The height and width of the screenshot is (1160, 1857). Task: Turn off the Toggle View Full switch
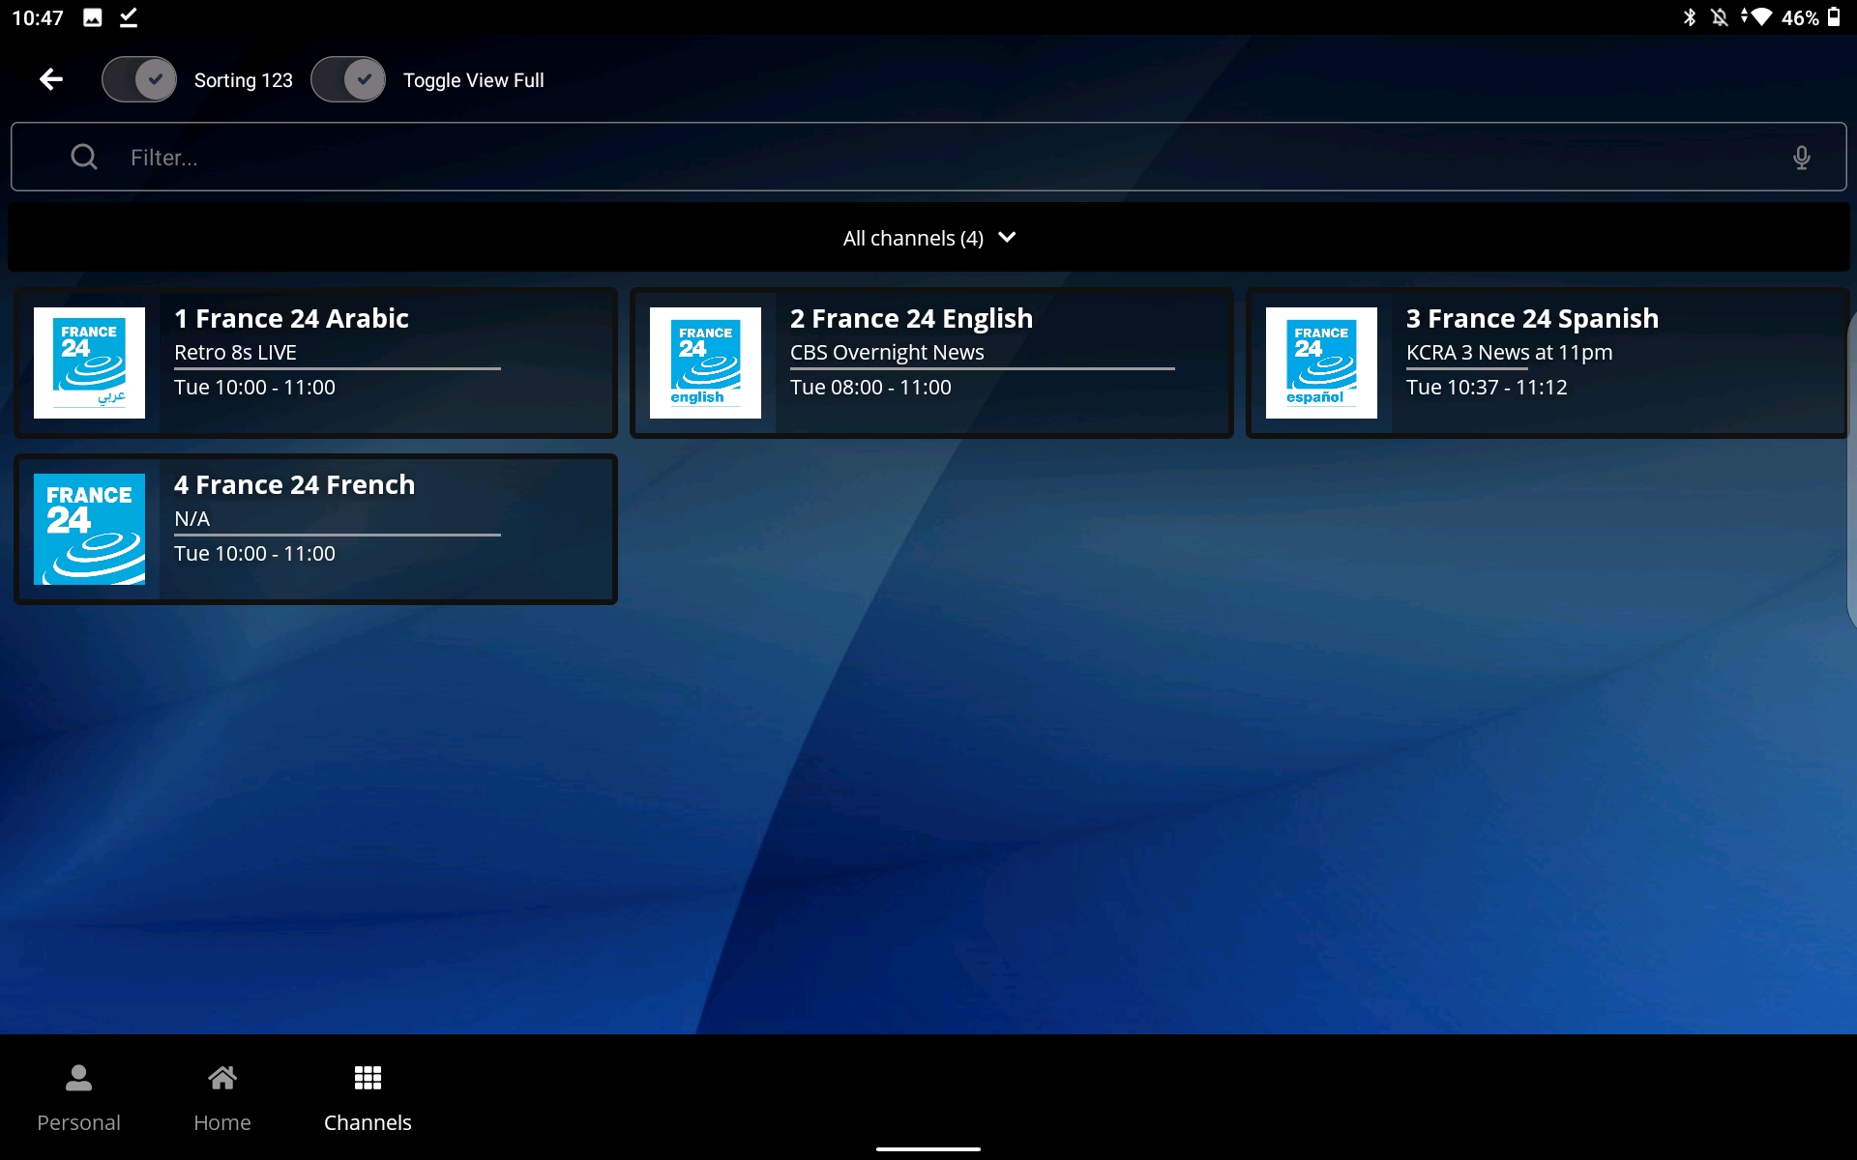[x=349, y=79]
